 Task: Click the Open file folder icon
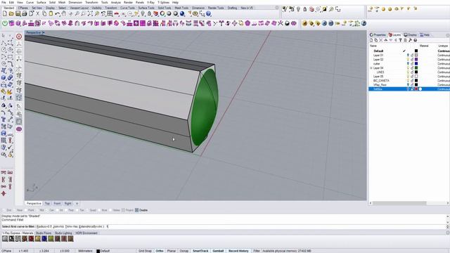tap(11, 14)
